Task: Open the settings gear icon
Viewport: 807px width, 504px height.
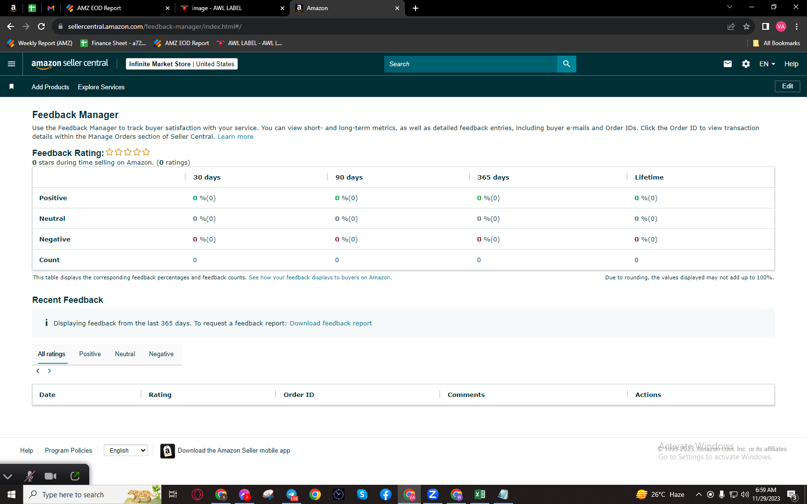Action: tap(746, 64)
